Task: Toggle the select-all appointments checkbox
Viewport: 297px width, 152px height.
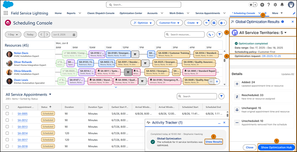Action: point(7,107)
